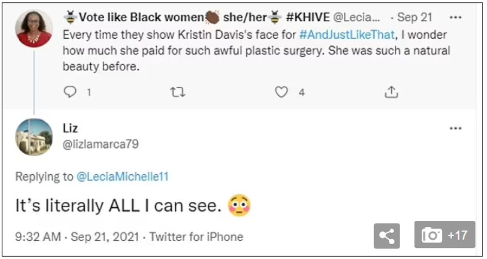Open the three-dot menu on Liz's reply
This screenshot has width=487, height=259.
pos(455,128)
